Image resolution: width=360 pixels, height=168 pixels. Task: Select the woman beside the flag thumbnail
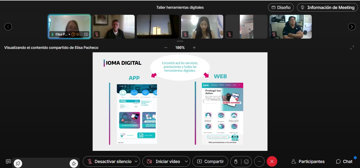(202, 27)
